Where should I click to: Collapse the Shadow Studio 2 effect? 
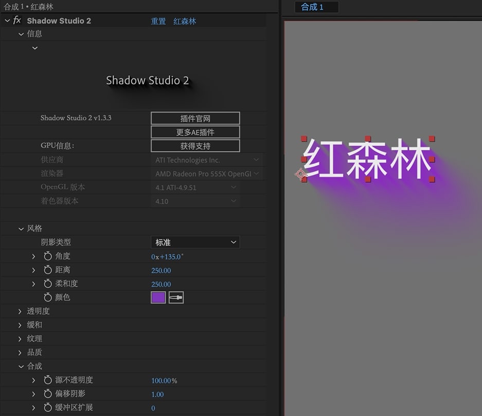coord(7,21)
